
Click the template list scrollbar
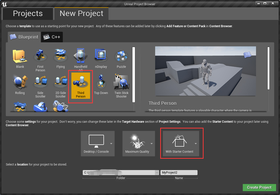click(134, 75)
